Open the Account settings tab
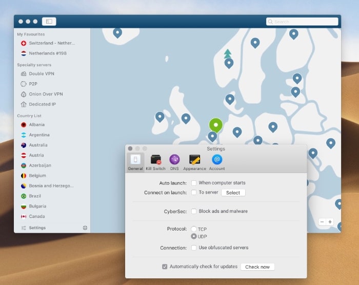 pyautogui.click(x=217, y=162)
